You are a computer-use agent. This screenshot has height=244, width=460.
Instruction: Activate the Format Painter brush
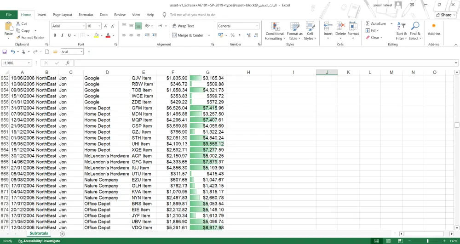[18, 38]
